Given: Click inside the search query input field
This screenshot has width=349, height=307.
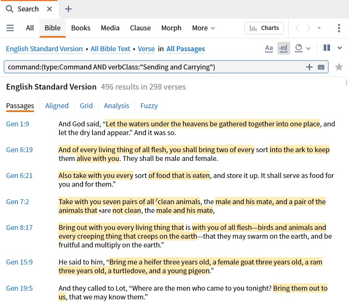Looking at the screenshot, I should coord(152,67).
